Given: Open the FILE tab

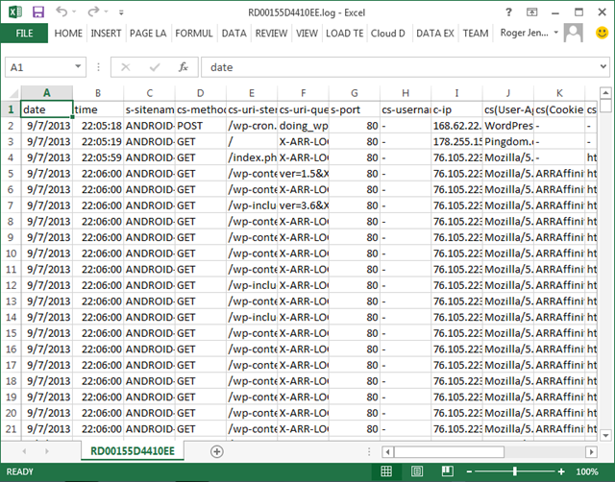Looking at the screenshot, I should tap(24, 34).
